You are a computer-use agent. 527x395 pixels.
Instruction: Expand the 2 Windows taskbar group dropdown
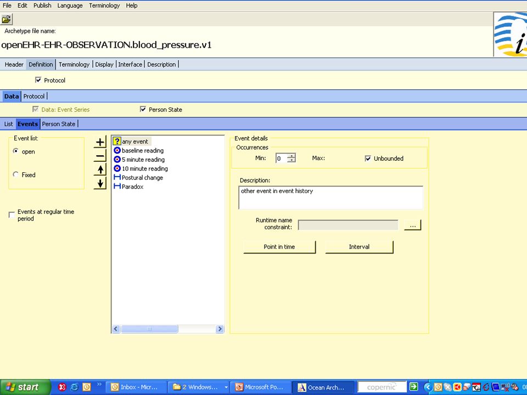226,387
